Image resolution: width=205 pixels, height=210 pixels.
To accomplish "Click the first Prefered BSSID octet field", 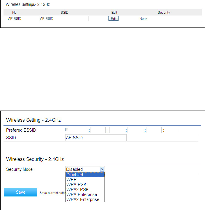I will (79, 130).
